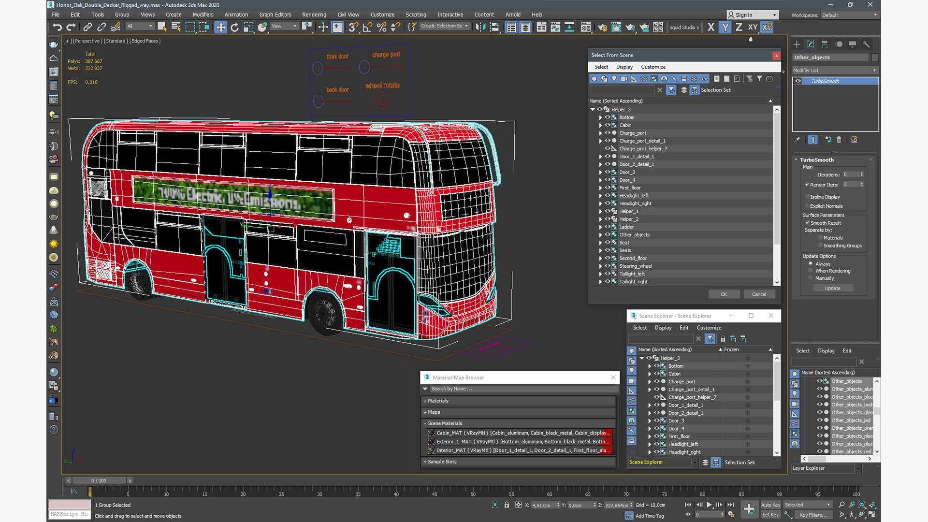Open the Curve Editor icon
Image resolution: width=928 pixels, height=522 pixels.
coord(555,27)
